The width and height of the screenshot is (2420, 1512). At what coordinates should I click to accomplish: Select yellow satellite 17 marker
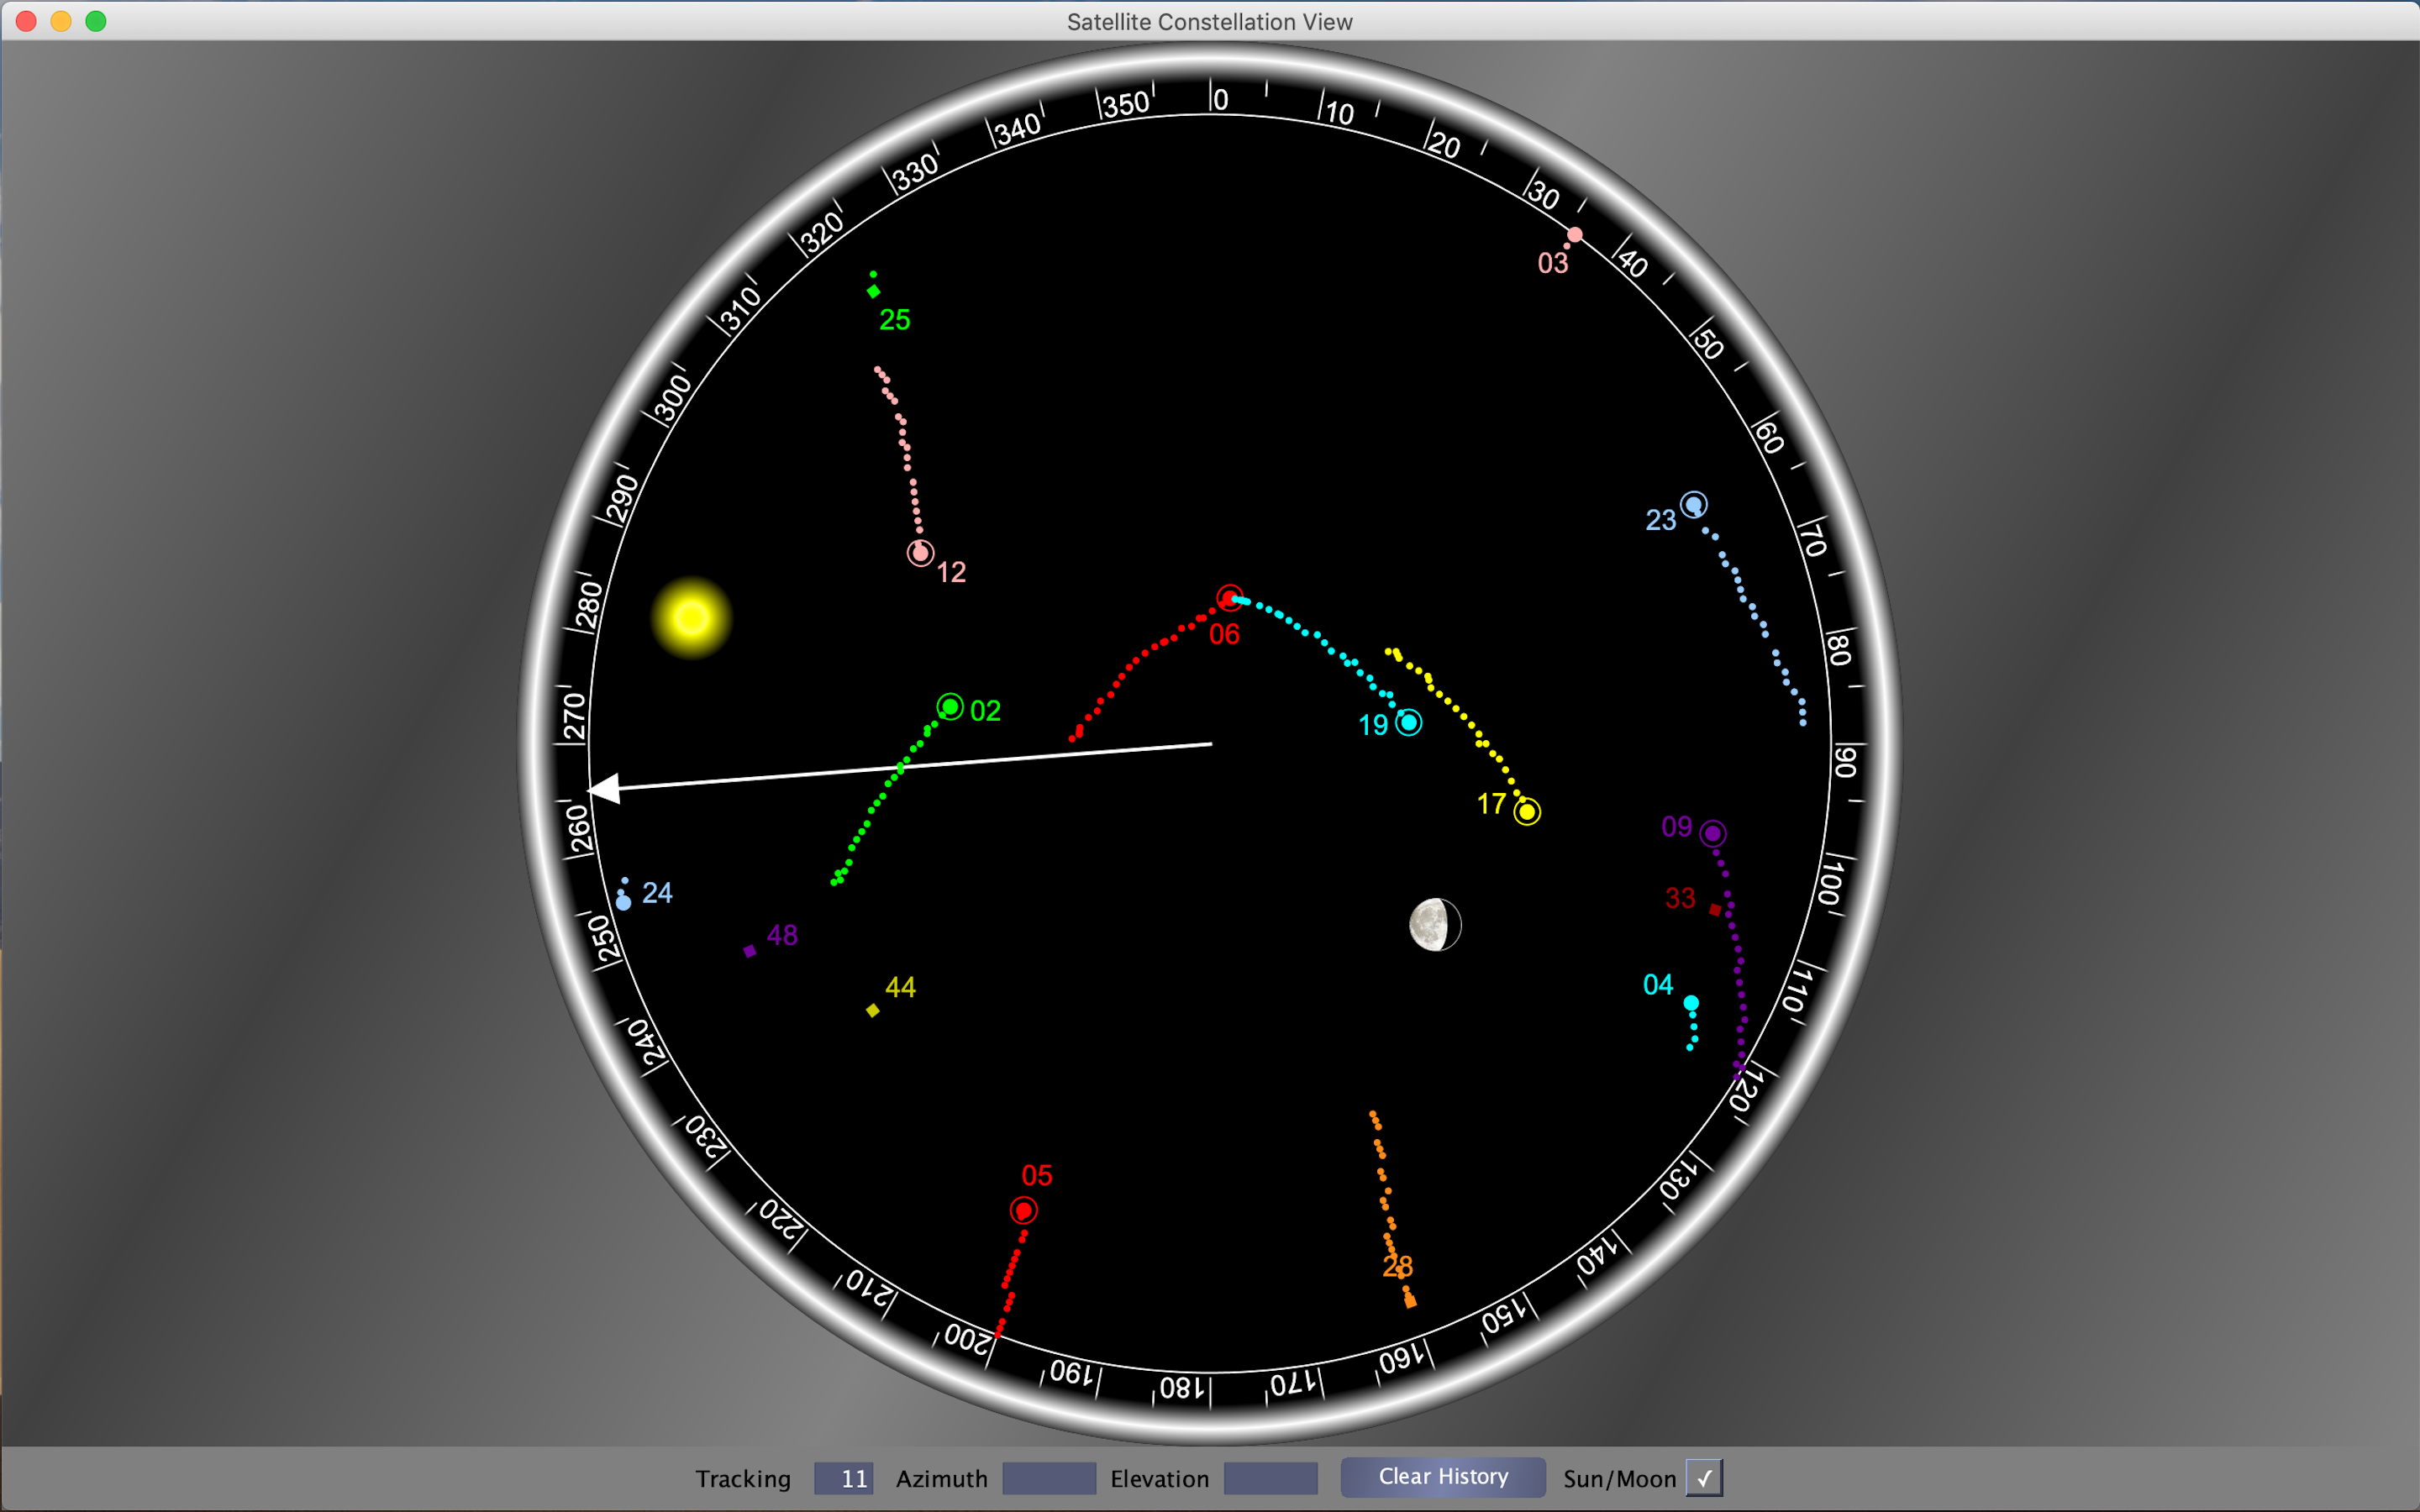(1527, 812)
